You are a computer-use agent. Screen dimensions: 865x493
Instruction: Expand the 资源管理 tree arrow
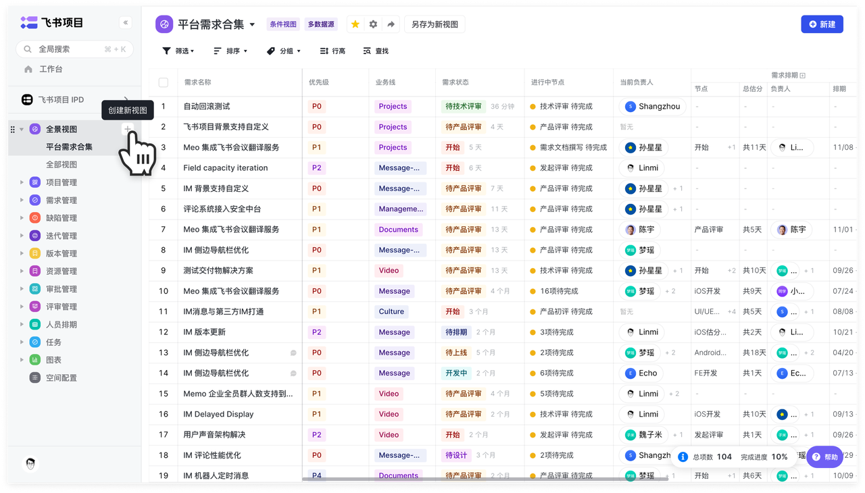22,271
